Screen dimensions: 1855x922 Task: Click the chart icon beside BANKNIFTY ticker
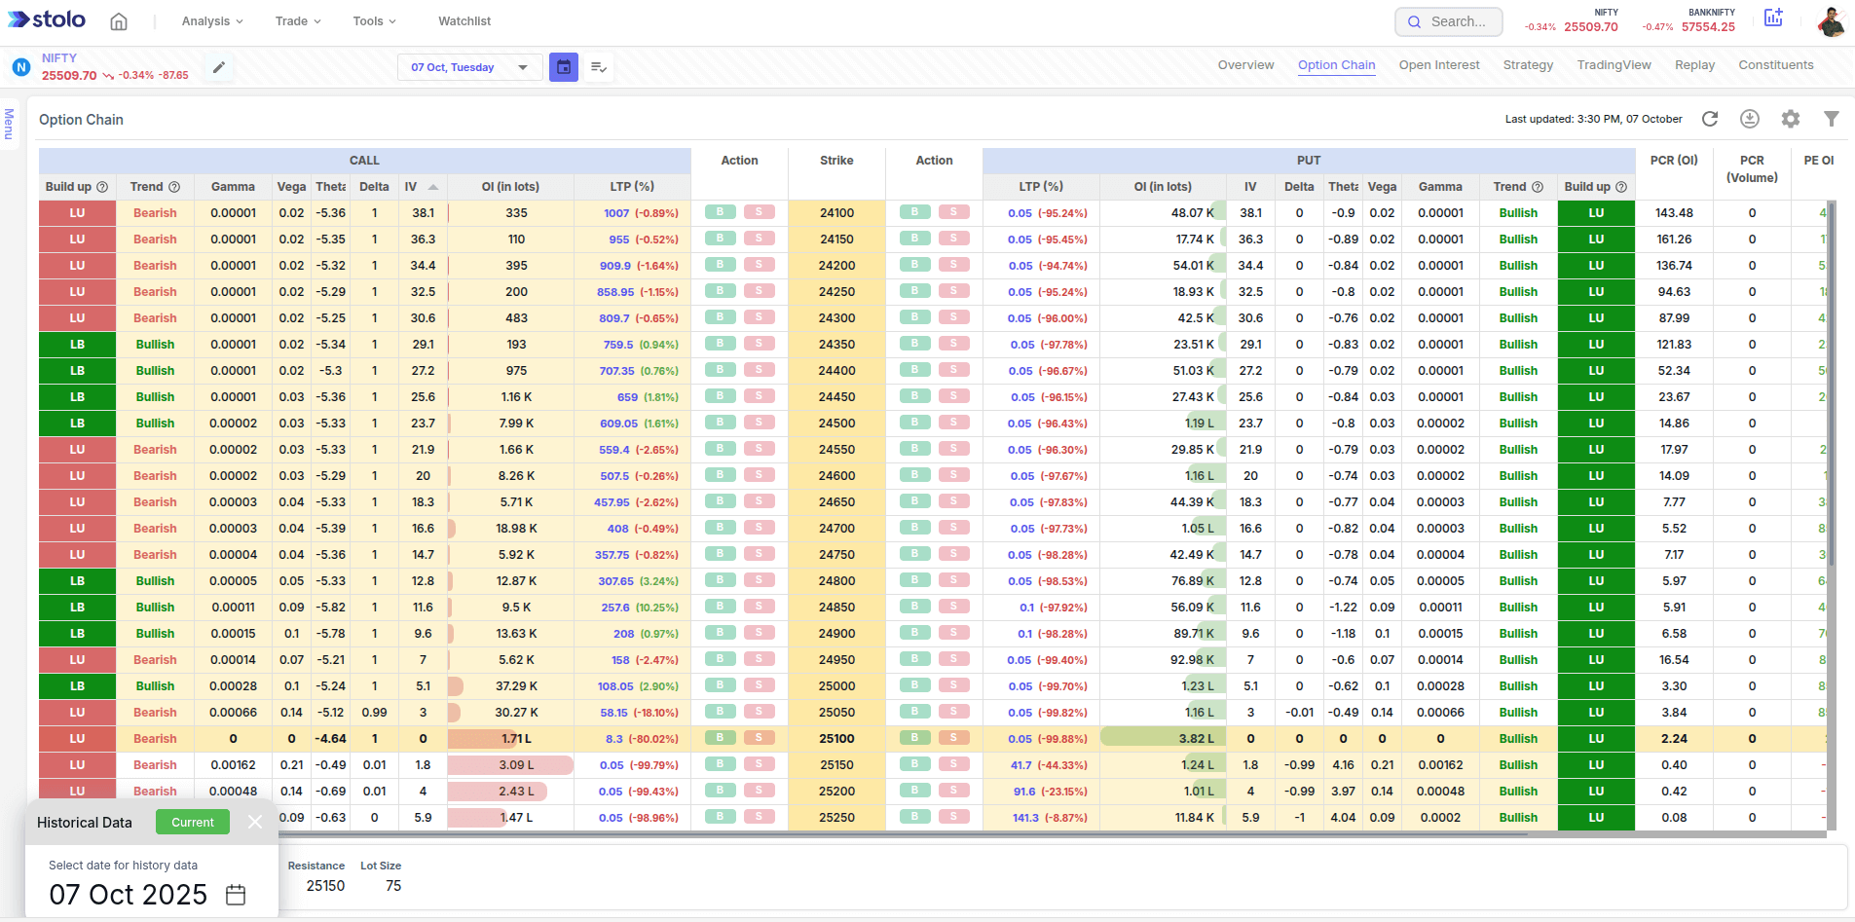click(x=1773, y=18)
